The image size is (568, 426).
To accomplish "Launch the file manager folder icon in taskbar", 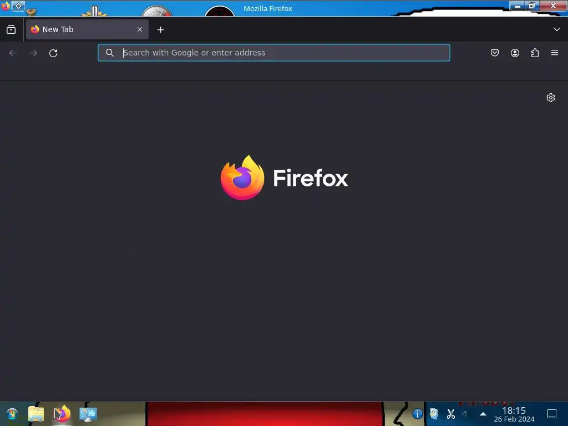I will tap(36, 414).
